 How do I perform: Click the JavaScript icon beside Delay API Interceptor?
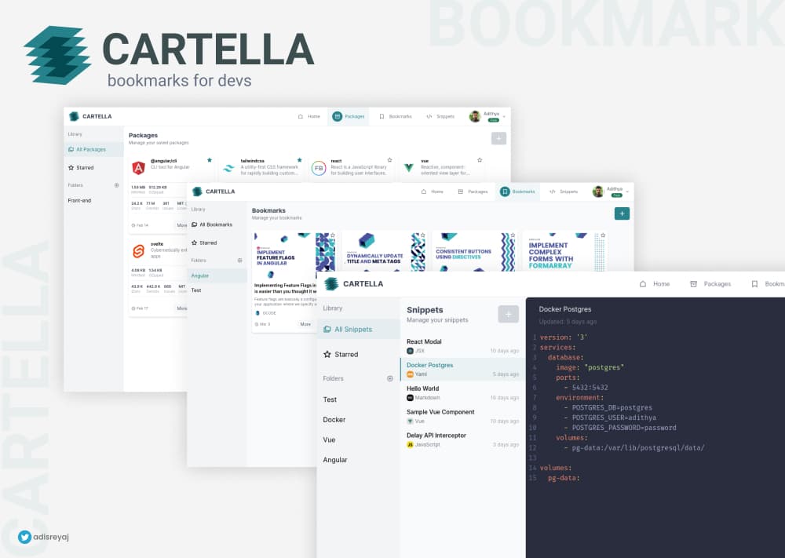[410, 445]
